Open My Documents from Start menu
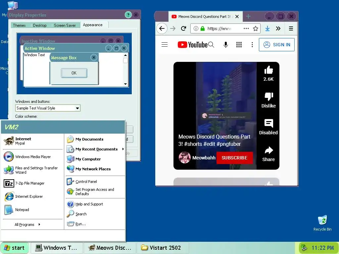 click(x=95, y=139)
